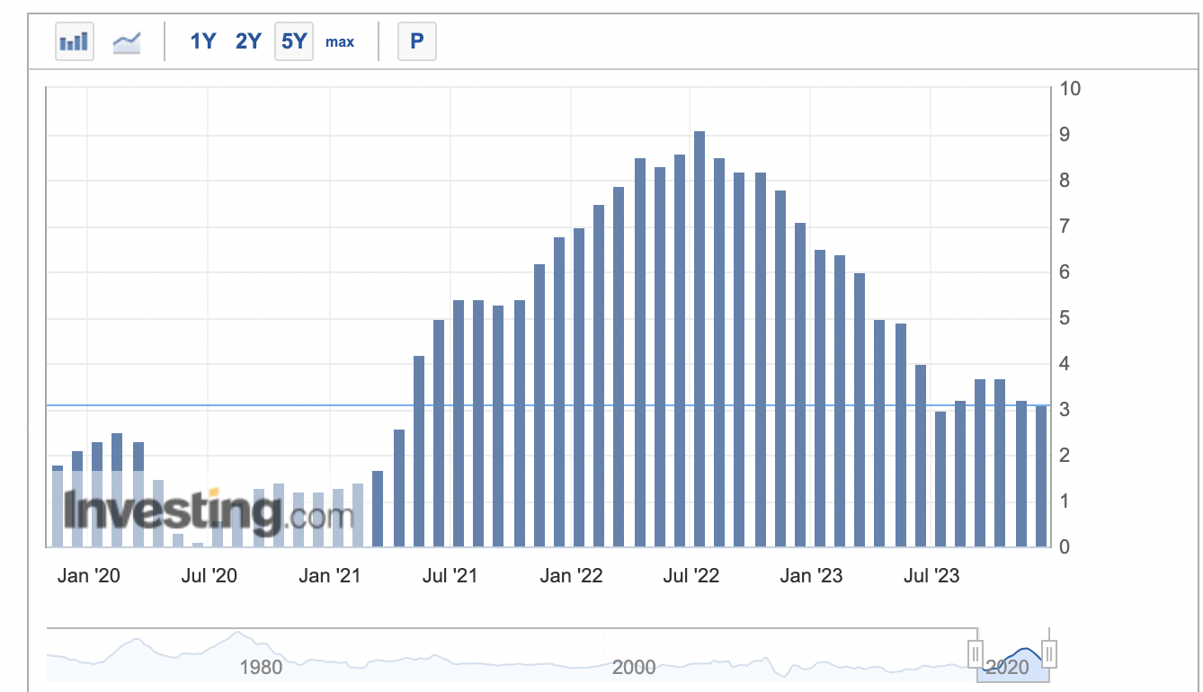
Task: Click the 2000 area in the navigator timeline
Action: [x=634, y=667]
